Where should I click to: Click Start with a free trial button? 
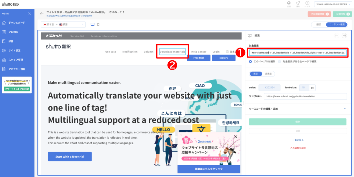tap(70, 157)
